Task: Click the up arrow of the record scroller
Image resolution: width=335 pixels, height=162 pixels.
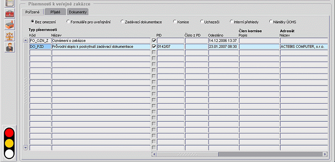Action: click(26, 40)
